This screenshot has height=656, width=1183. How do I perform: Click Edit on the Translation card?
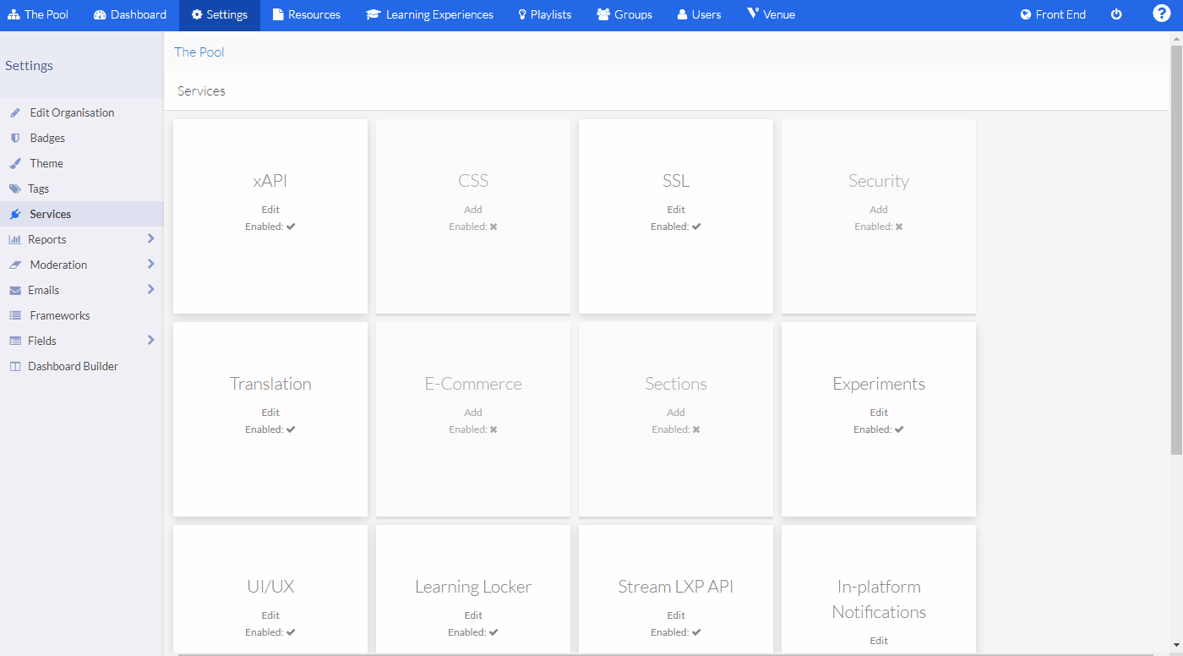tap(270, 412)
